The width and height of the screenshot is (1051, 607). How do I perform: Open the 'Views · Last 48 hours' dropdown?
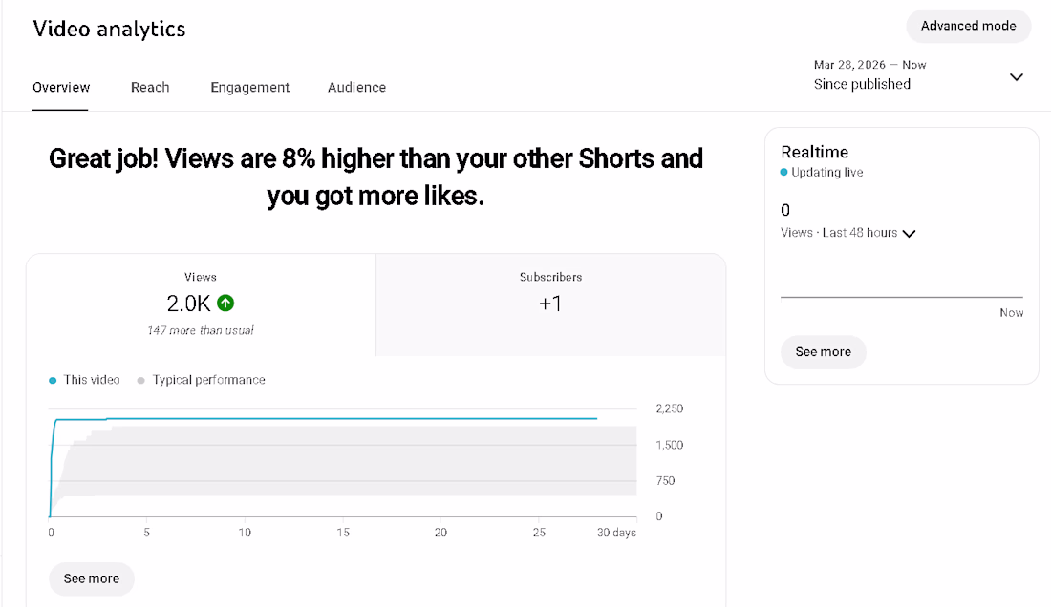coord(847,233)
